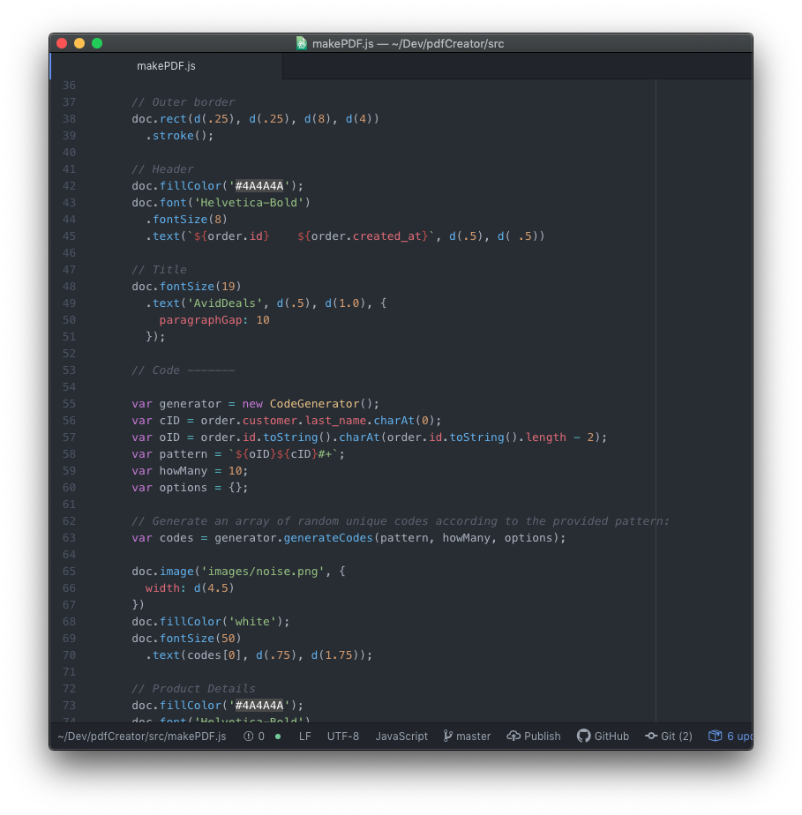
Task: Click 'last_name' property on line 56
Action: [335, 421]
